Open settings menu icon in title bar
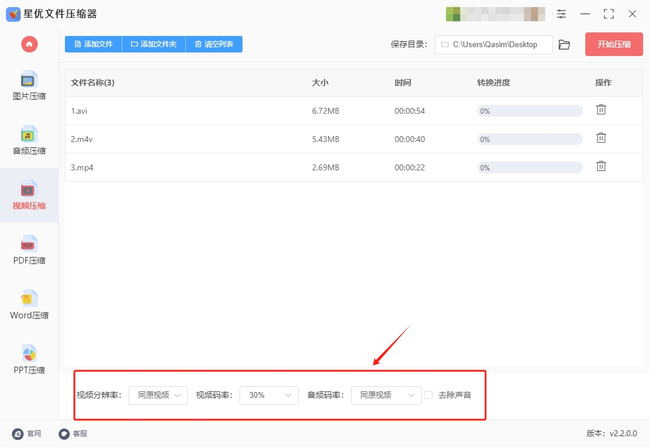 [x=561, y=14]
